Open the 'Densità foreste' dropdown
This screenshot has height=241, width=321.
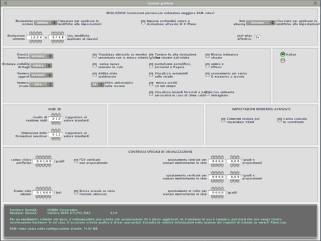tap(41, 56)
